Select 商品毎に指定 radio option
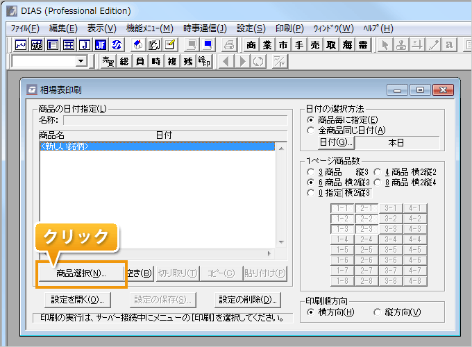472x347 pixels. click(x=310, y=120)
